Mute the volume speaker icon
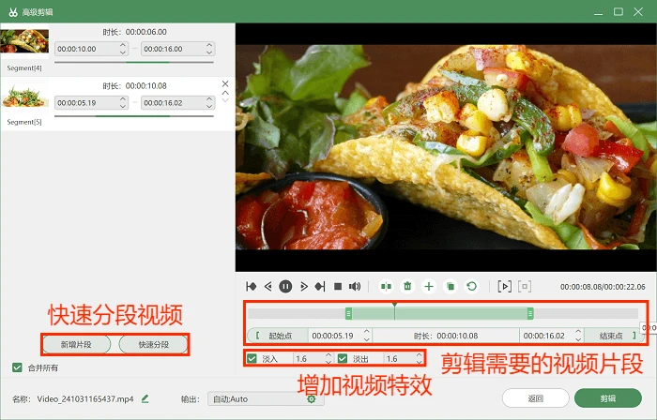This screenshot has width=657, height=420. [355, 287]
